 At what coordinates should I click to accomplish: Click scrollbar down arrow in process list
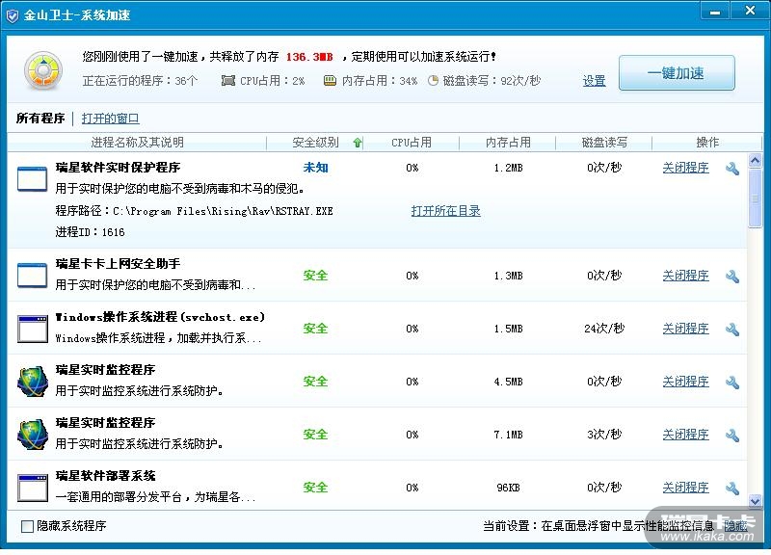tap(755, 501)
